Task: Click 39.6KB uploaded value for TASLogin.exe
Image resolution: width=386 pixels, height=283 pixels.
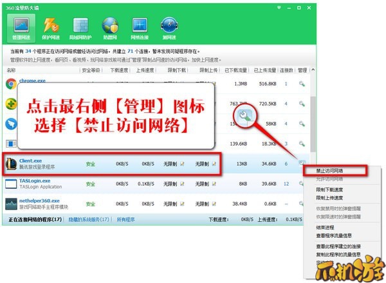Action: point(269,184)
